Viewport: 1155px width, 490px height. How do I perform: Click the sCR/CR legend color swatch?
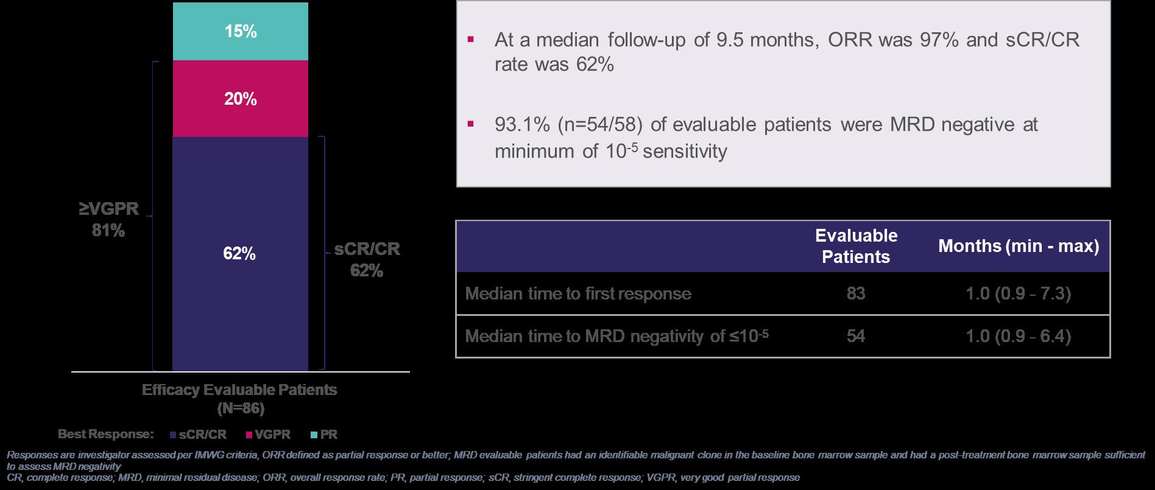[x=174, y=436]
